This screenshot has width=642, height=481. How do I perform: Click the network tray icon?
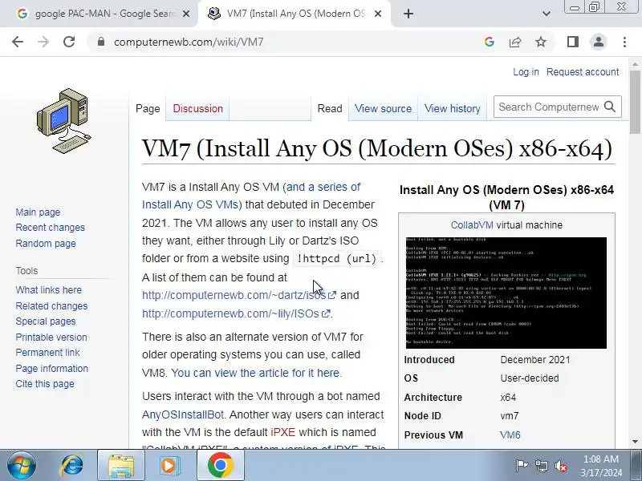pyautogui.click(x=541, y=466)
